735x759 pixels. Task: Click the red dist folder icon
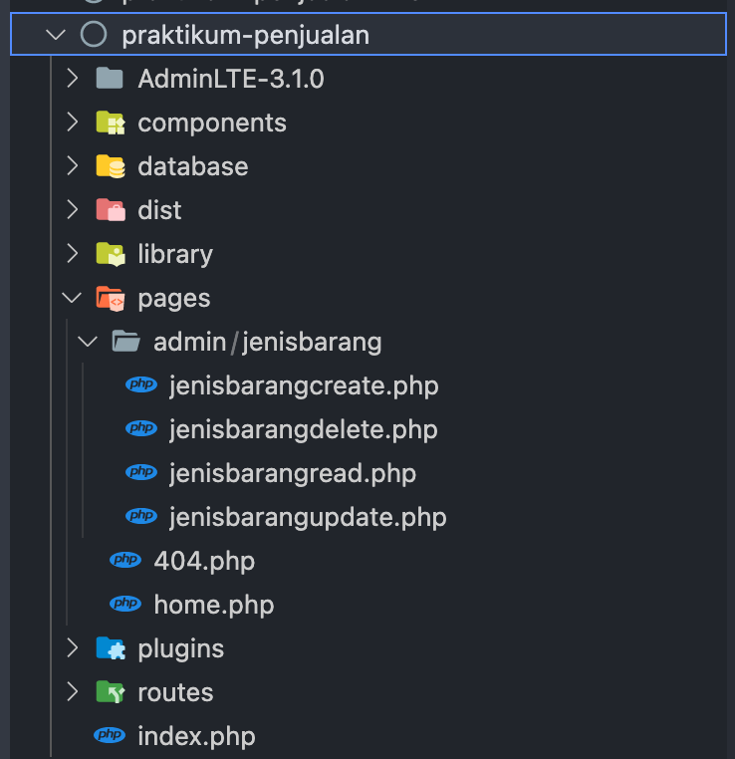(111, 210)
